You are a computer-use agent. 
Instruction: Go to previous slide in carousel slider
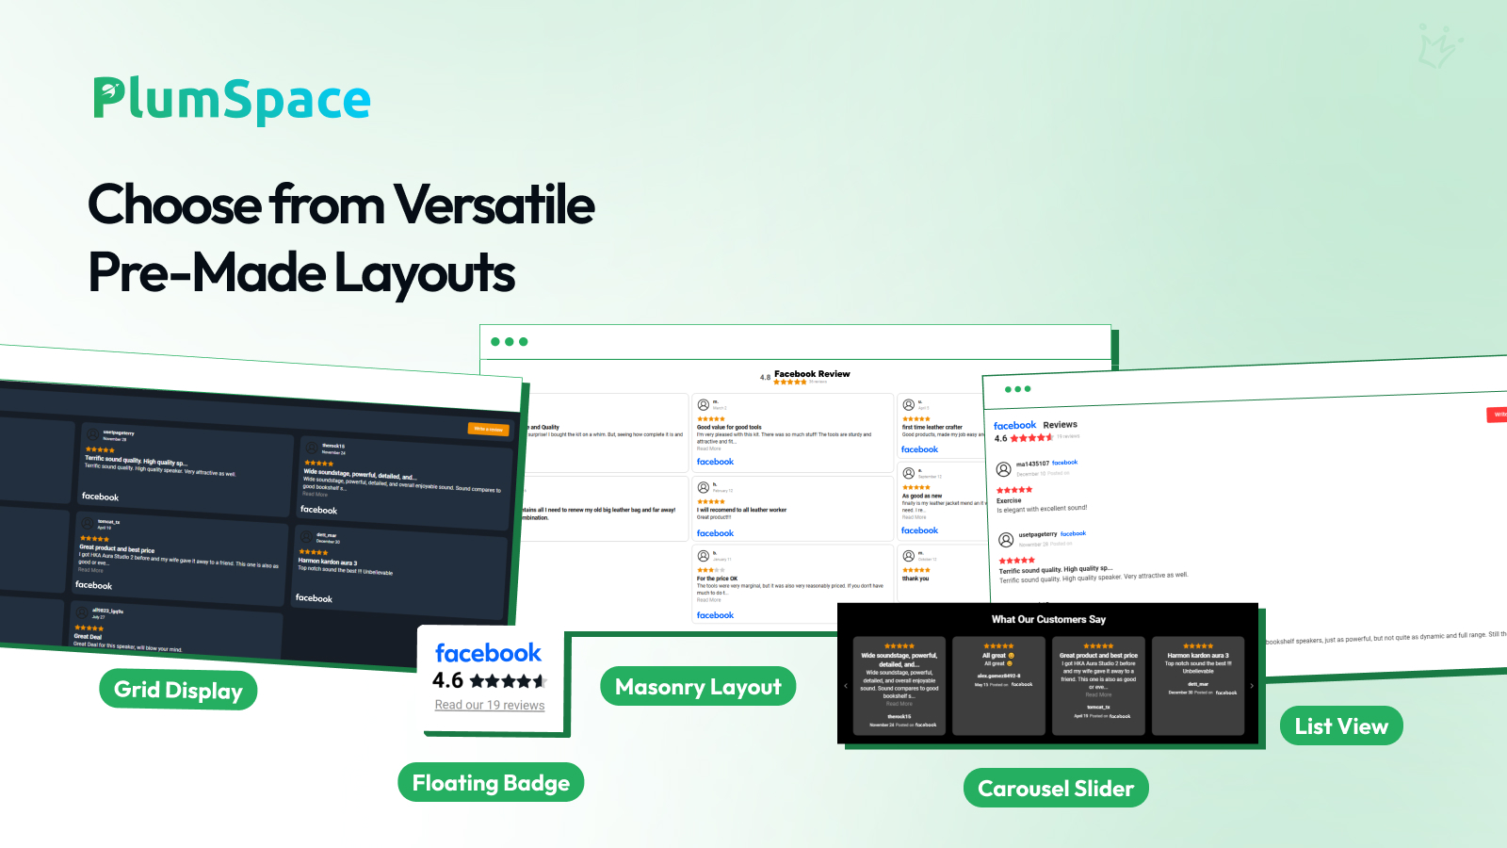(x=846, y=686)
